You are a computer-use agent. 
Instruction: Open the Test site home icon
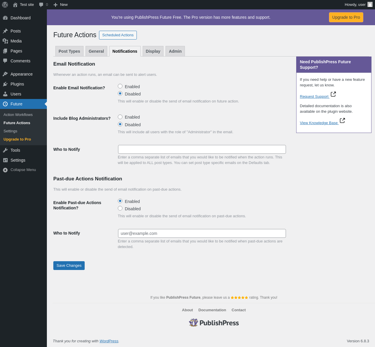[x=15, y=5]
